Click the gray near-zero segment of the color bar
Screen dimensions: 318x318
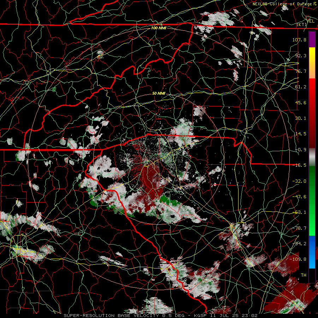pyautogui.click(x=312, y=157)
